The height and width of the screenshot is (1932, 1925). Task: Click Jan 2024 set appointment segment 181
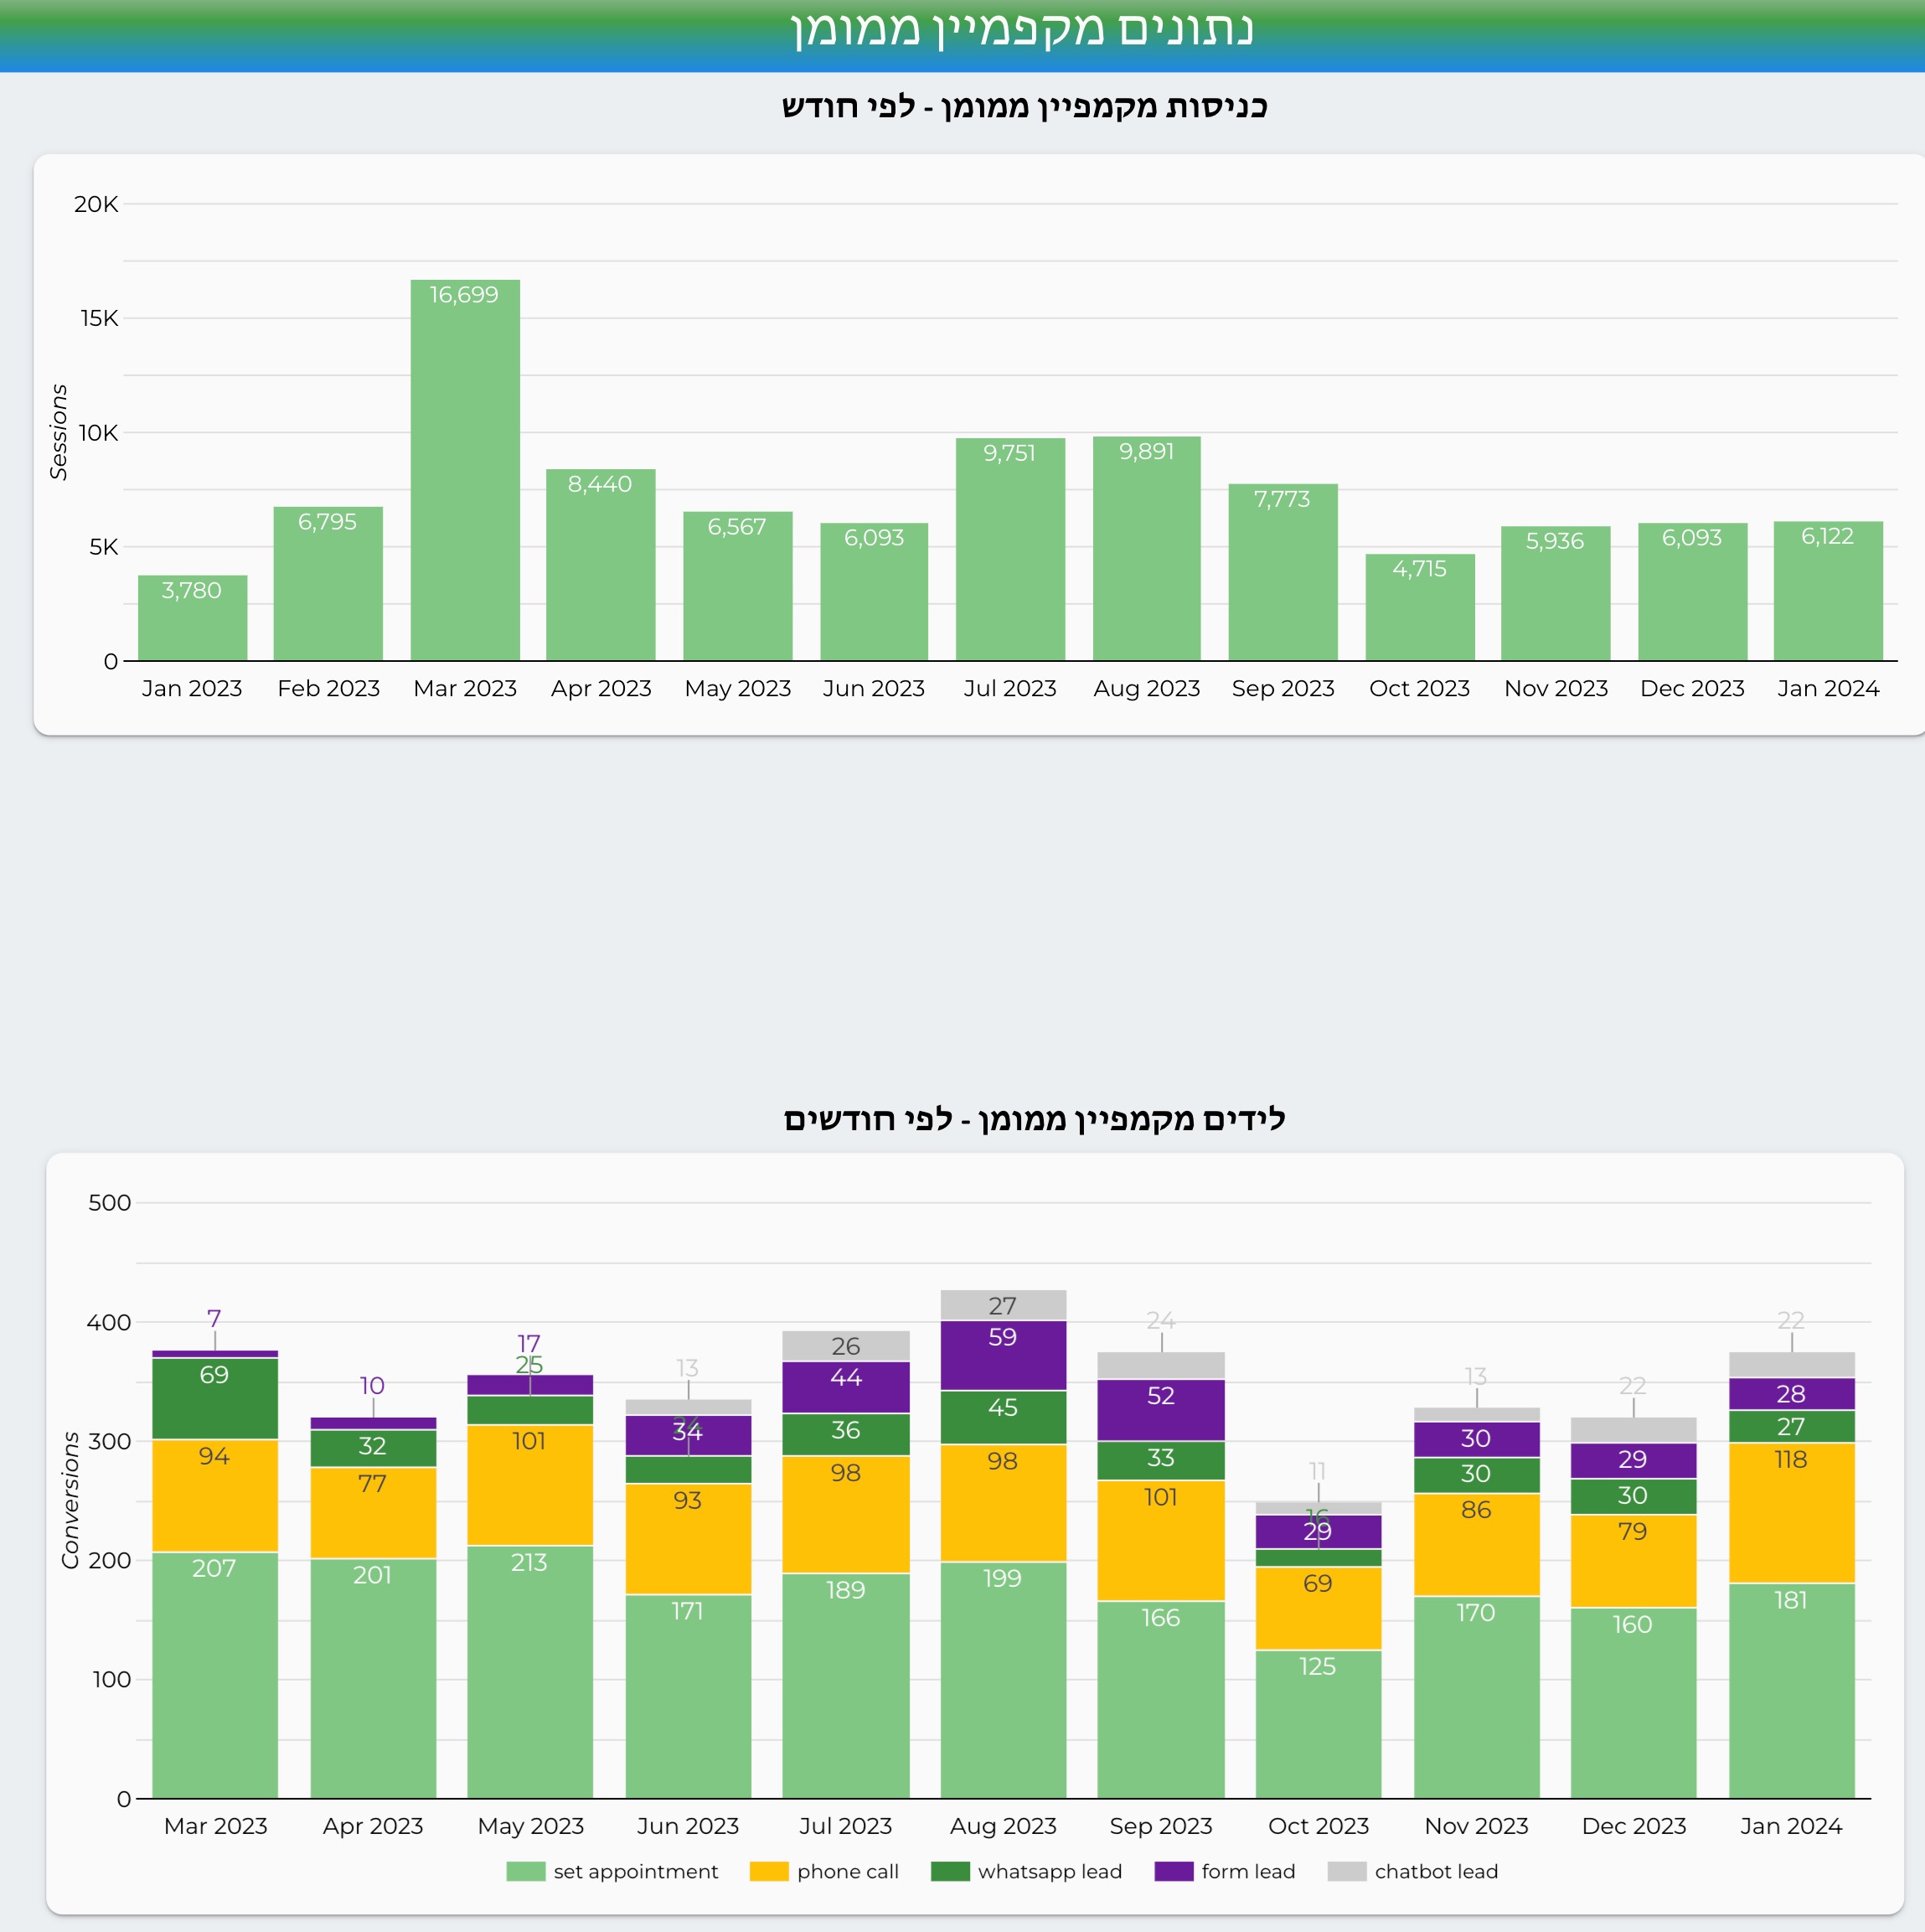[x=1791, y=1690]
